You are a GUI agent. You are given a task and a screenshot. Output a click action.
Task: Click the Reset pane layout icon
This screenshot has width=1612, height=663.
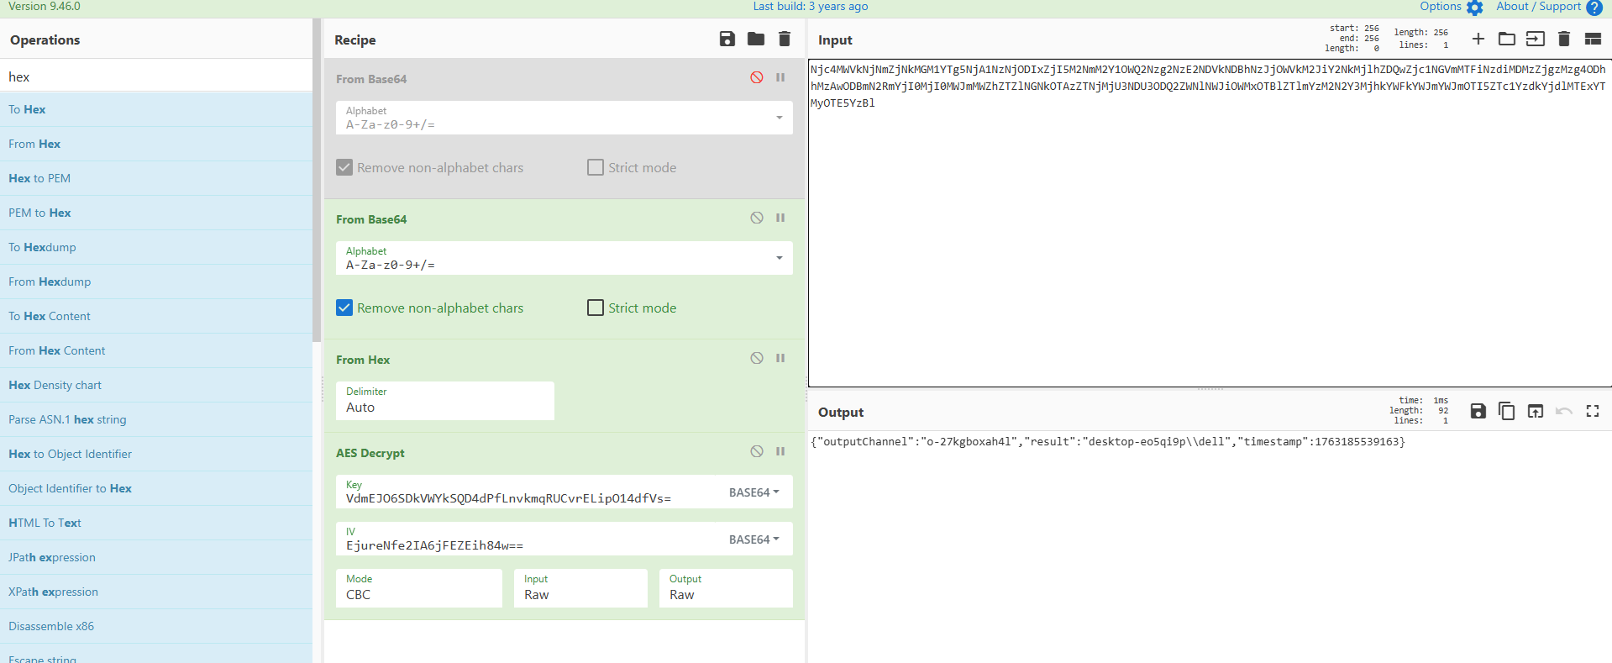[x=1593, y=39]
